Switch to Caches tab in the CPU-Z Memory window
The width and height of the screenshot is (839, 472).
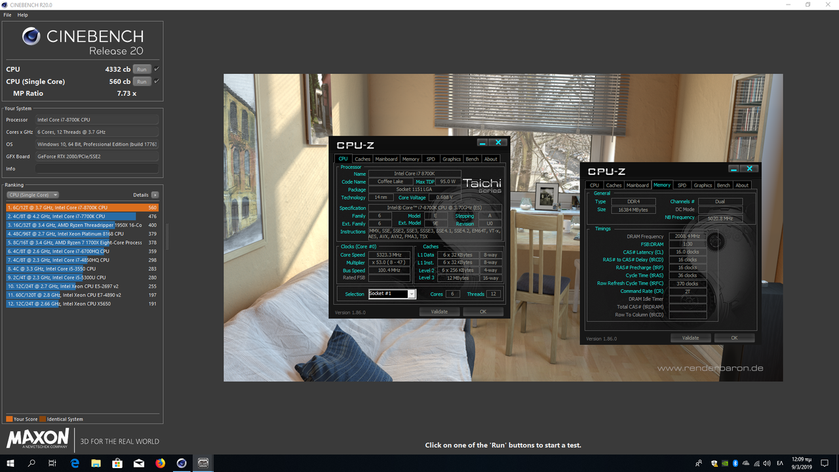614,185
